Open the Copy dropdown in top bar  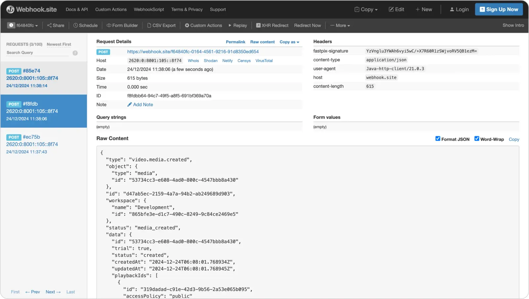[x=366, y=10]
